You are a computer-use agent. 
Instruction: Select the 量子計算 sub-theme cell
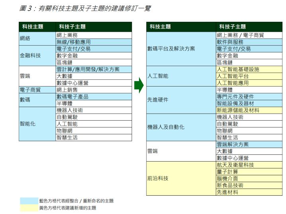tap(249, 172)
